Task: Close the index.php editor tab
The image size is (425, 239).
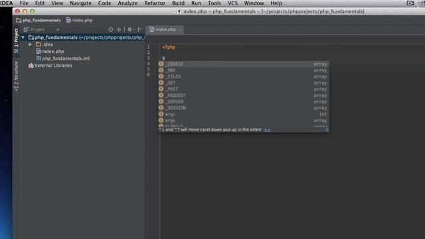Action: 180,30
